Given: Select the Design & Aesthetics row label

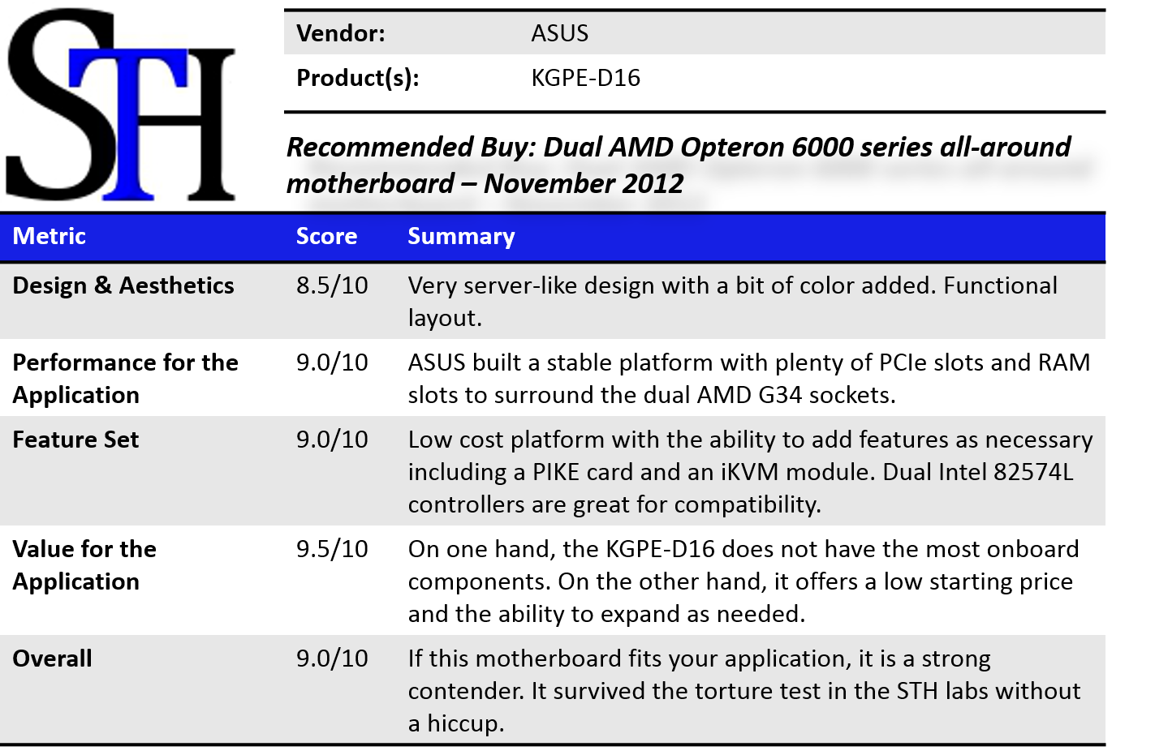Looking at the screenshot, I should click(x=123, y=285).
